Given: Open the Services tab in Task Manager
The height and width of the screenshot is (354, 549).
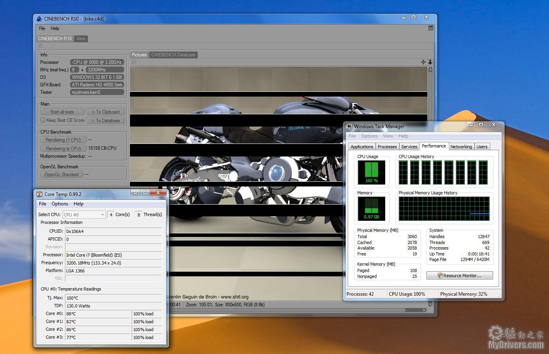Looking at the screenshot, I should [x=409, y=147].
